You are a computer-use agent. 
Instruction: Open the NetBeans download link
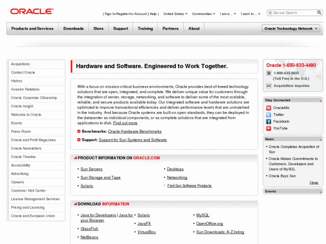(89, 237)
